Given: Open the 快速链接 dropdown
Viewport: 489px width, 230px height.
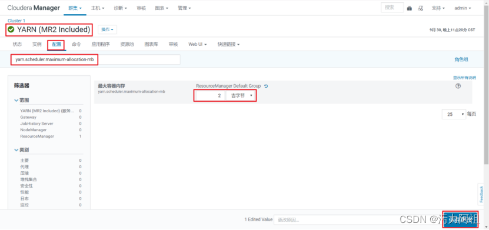Looking at the screenshot, I should [x=228, y=44].
